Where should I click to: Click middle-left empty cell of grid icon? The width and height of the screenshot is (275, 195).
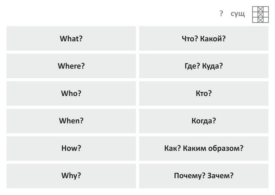click(x=255, y=14)
